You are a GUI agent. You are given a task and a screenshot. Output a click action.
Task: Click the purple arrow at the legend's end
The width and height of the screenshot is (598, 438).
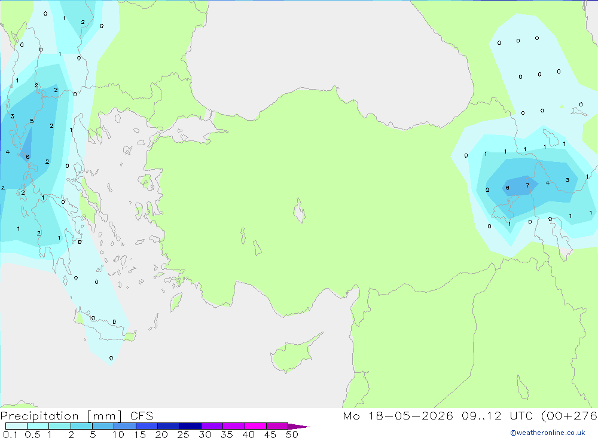point(299,426)
